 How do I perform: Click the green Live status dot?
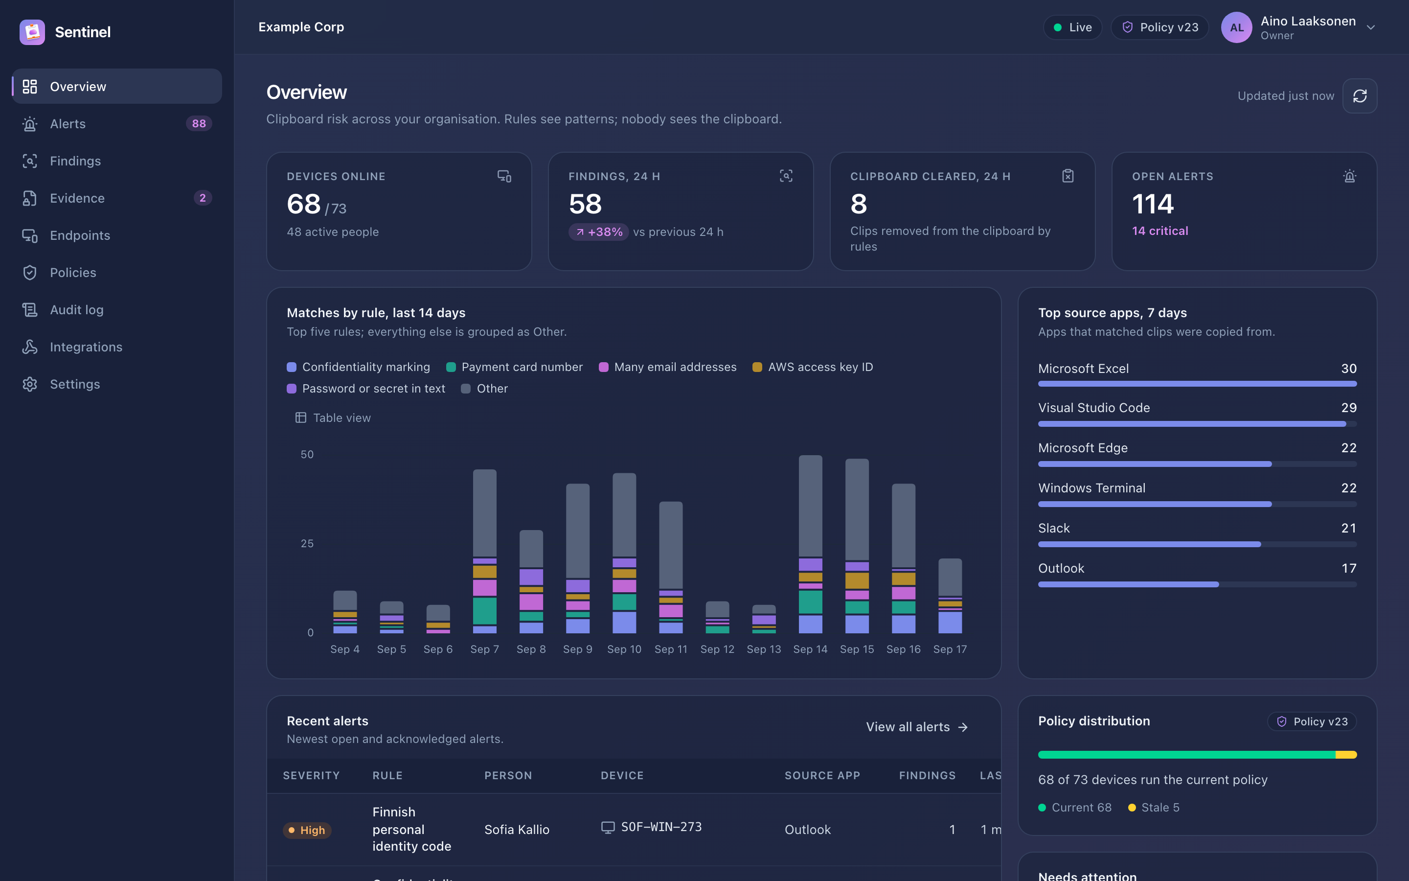click(1057, 27)
